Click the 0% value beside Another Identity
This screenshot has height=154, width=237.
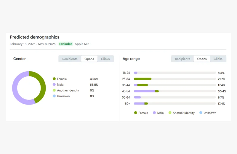(92, 90)
